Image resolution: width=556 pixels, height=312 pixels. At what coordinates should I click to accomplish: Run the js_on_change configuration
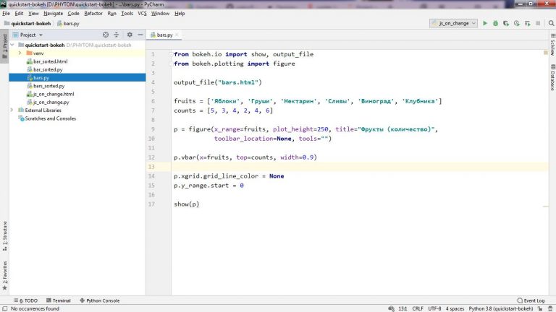(x=485, y=23)
